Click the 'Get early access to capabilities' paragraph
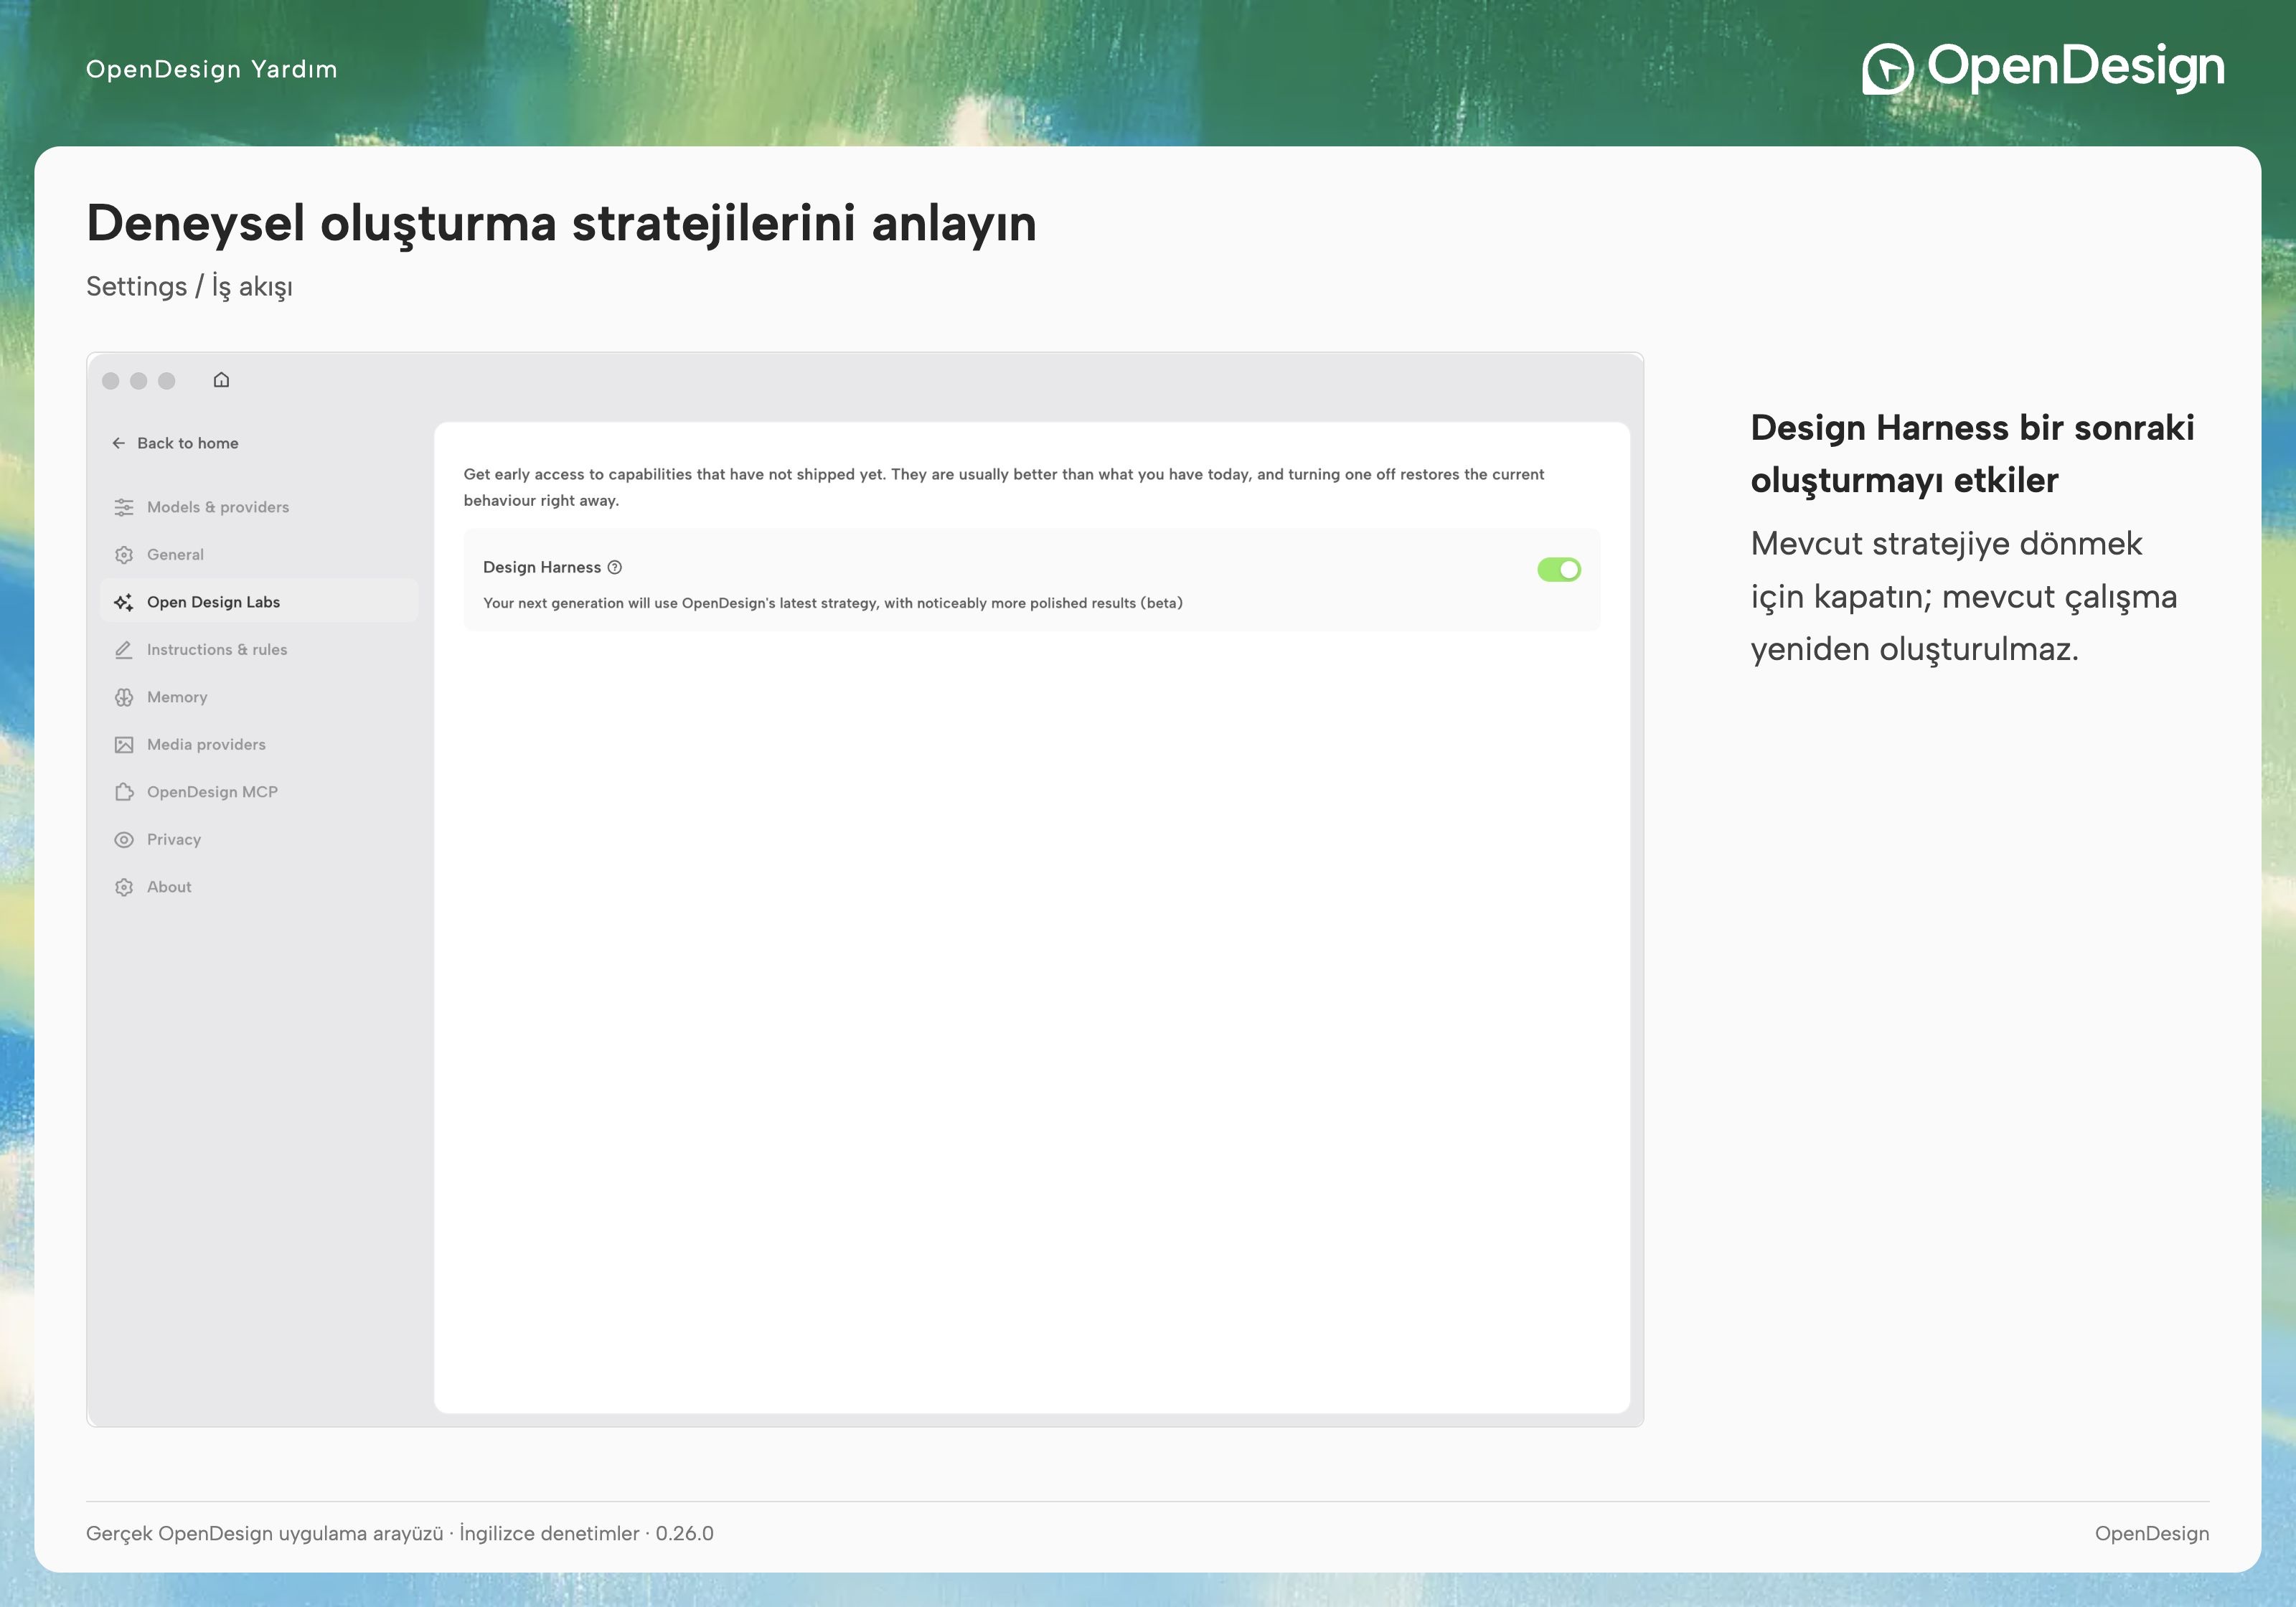This screenshot has height=1607, width=2296. tap(1004, 487)
